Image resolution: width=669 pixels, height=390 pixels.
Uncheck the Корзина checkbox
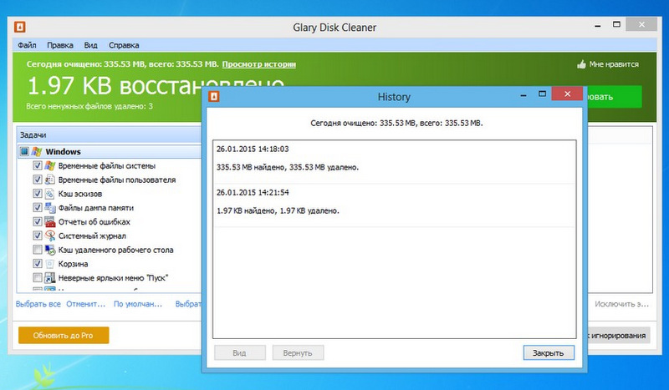[38, 264]
